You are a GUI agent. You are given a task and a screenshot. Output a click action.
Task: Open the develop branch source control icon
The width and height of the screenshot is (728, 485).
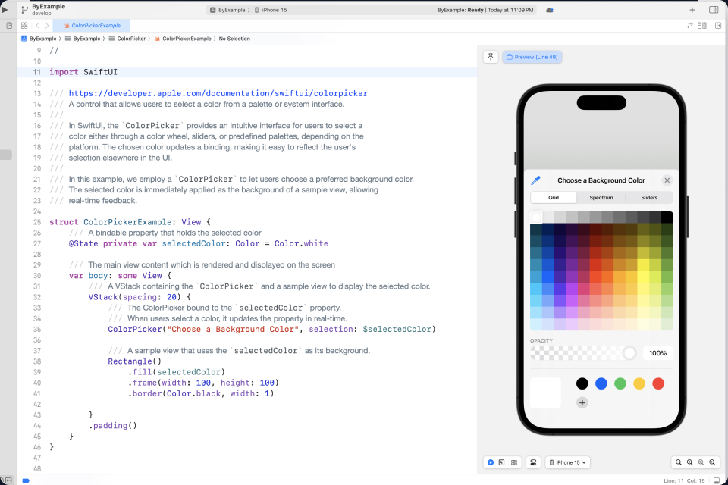click(x=24, y=10)
